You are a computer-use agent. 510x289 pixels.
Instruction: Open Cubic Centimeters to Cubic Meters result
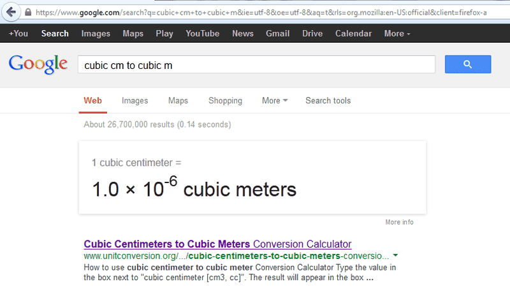[217, 244]
